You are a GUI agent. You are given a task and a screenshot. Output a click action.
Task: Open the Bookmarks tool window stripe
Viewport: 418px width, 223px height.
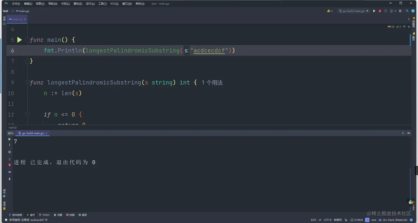[4, 193]
